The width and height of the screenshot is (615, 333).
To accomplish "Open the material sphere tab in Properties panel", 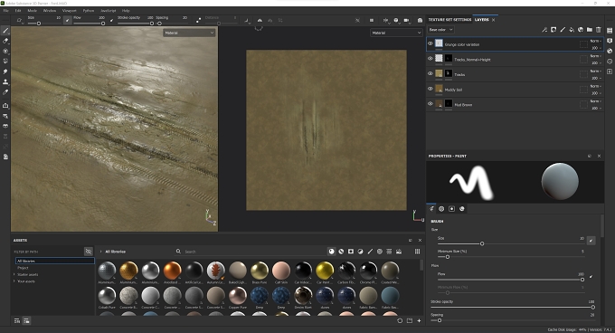I will (x=461, y=209).
